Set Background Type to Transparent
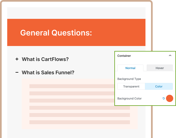The image size is (176, 138). (x=131, y=86)
